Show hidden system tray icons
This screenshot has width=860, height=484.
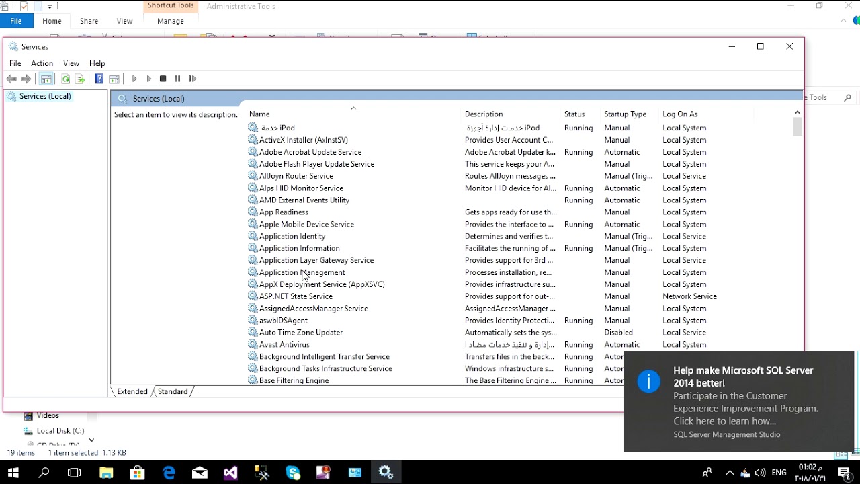730,473
